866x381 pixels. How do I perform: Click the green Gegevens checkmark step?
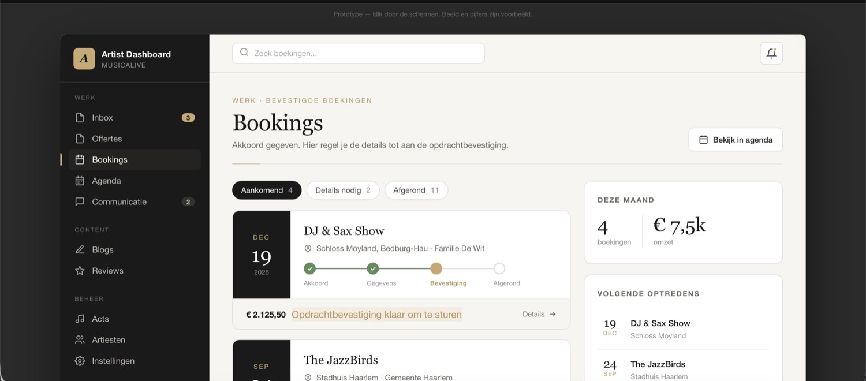(373, 268)
